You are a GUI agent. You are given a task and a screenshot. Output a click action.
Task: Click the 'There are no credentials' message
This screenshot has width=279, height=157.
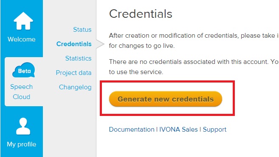click(194, 62)
